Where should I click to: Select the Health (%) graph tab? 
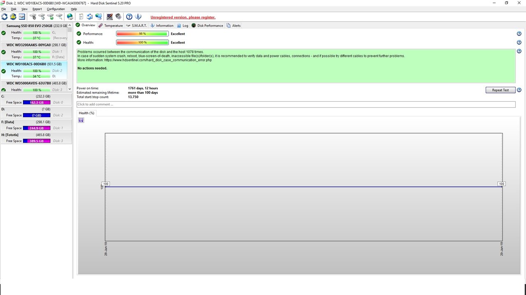[x=86, y=113]
